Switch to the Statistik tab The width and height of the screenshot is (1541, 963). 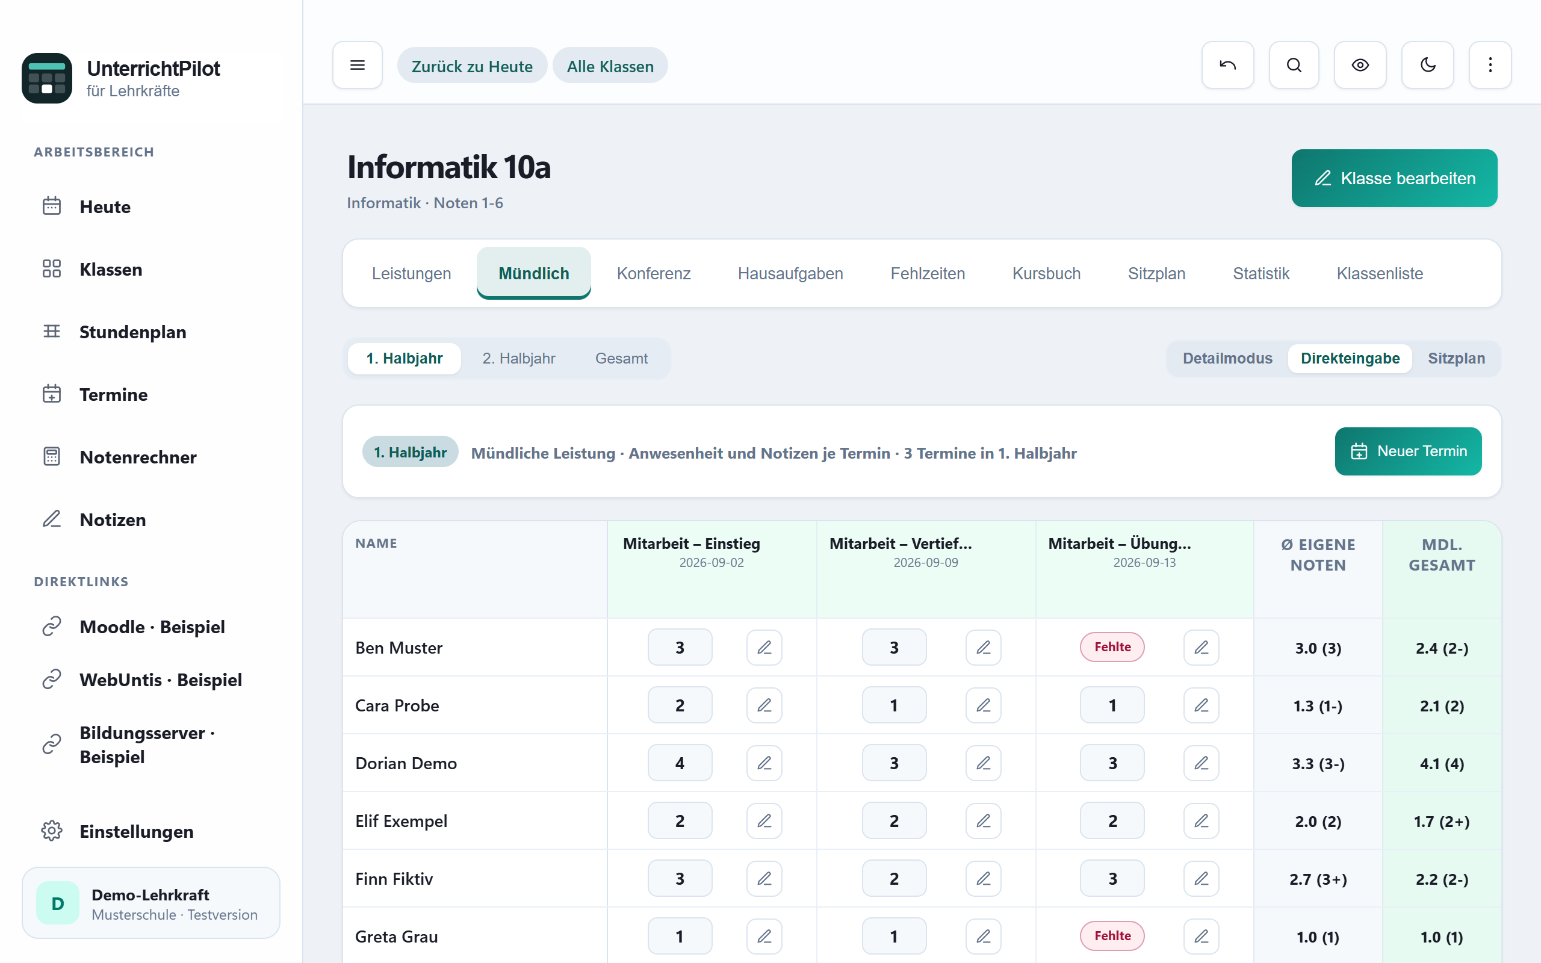coord(1261,273)
